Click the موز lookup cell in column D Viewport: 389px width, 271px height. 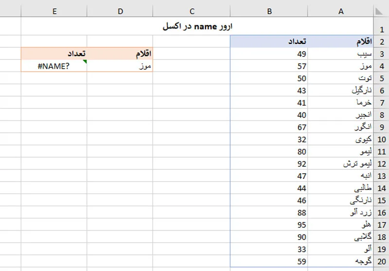click(x=120, y=66)
